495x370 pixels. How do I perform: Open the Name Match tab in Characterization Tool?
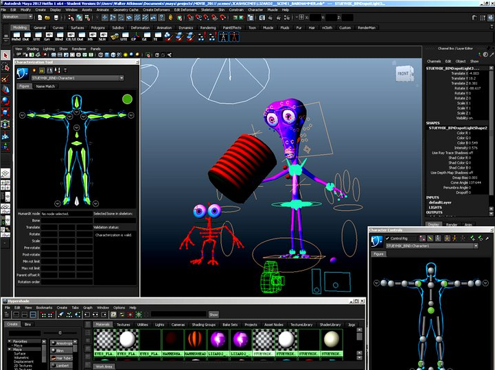pos(45,86)
